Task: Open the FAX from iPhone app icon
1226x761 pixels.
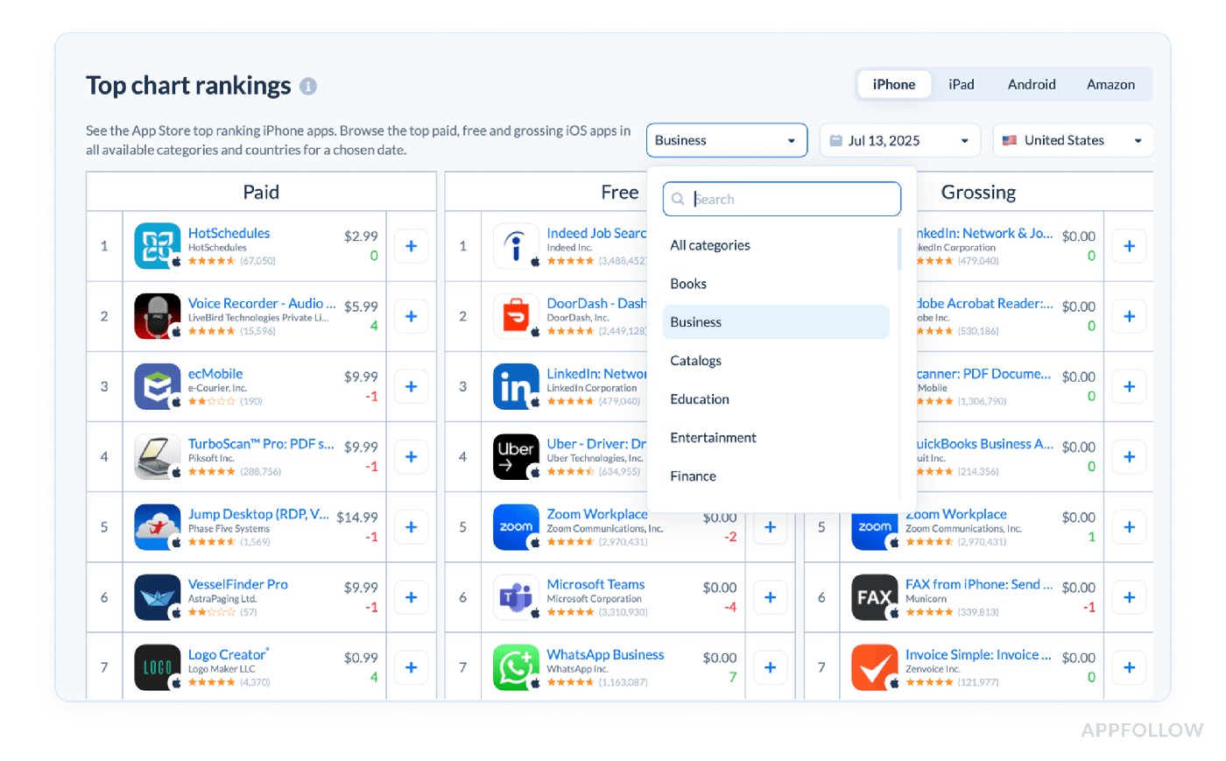Action: (x=875, y=597)
